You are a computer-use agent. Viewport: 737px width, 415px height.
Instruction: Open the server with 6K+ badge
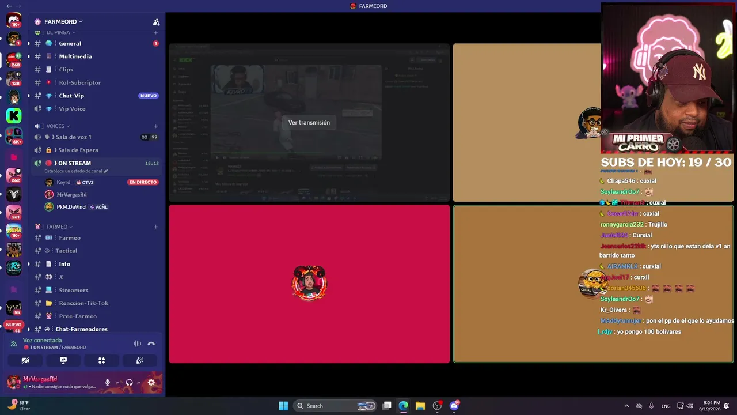14,135
